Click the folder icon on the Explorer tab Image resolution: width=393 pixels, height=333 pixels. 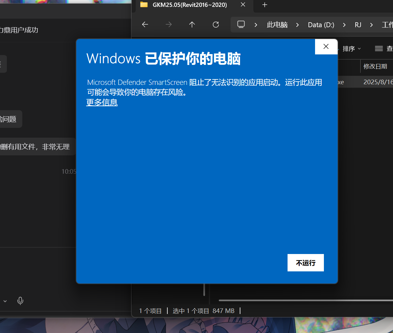click(x=144, y=5)
